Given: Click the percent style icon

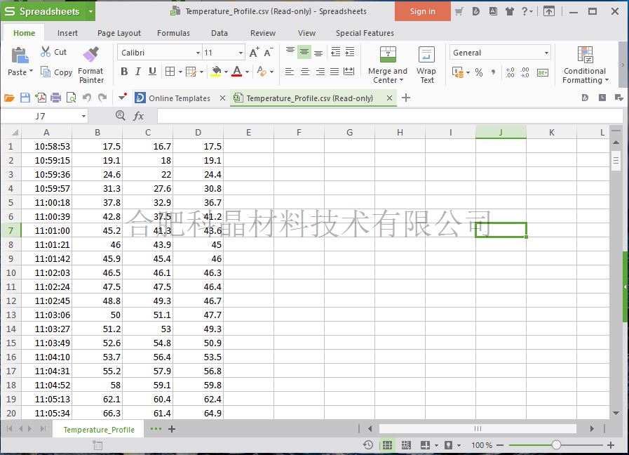Looking at the screenshot, I should 479,72.
